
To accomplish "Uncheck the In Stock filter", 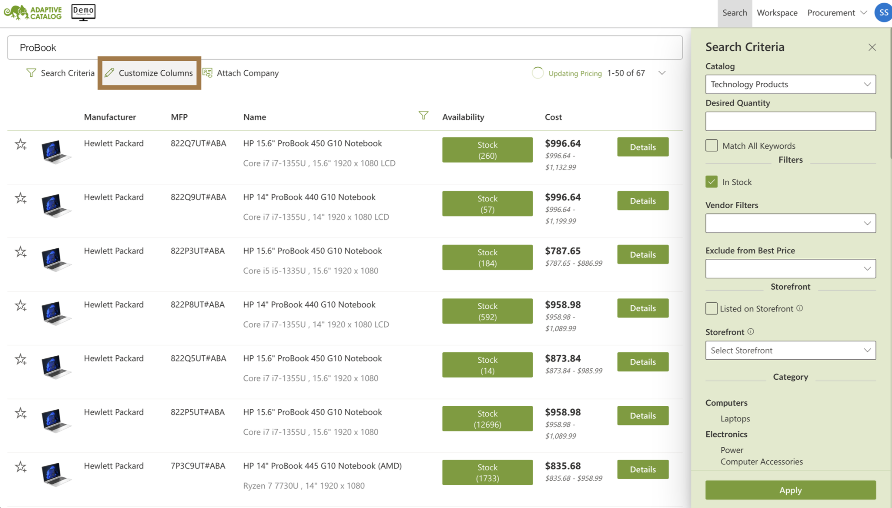I will click(712, 182).
